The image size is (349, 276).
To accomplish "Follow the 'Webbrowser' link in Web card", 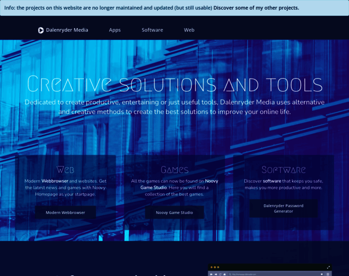I will click(x=55, y=181).
